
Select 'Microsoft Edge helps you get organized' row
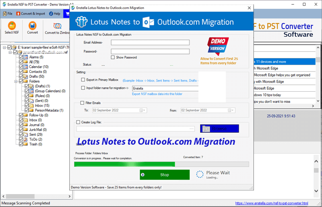(285, 75)
